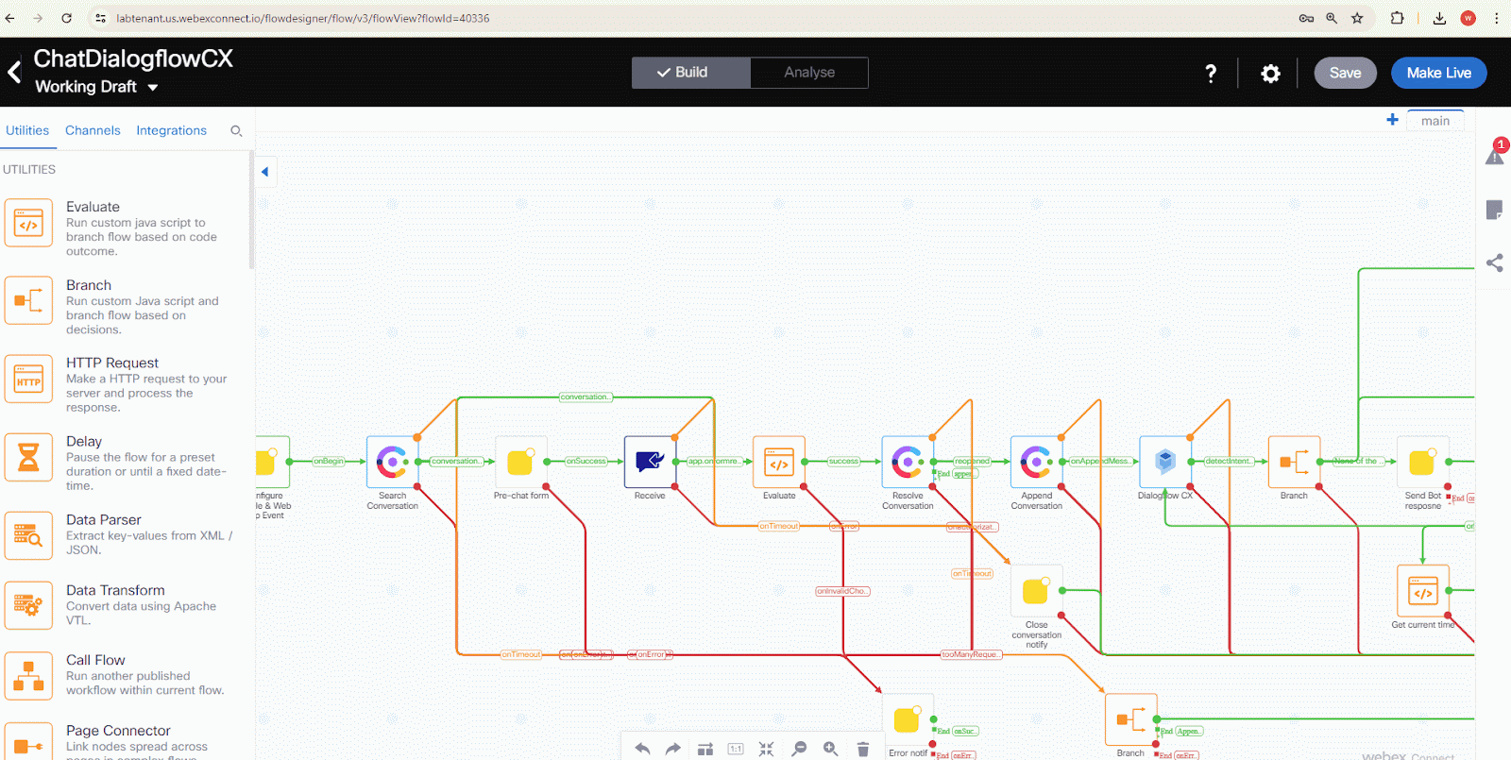
Task: Click the onSuccess edge label
Action: (586, 462)
